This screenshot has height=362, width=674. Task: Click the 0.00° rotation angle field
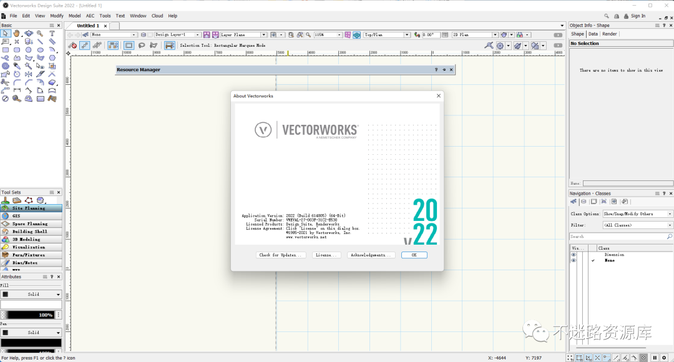pyautogui.click(x=430, y=35)
